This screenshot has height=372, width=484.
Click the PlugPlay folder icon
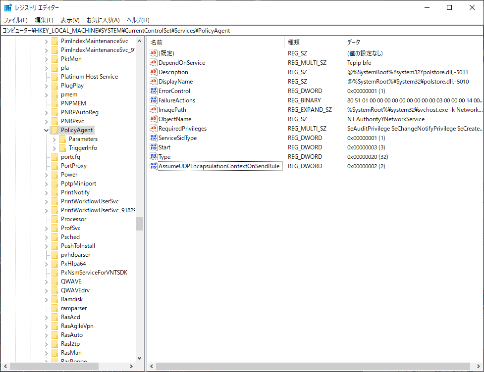tap(54, 86)
